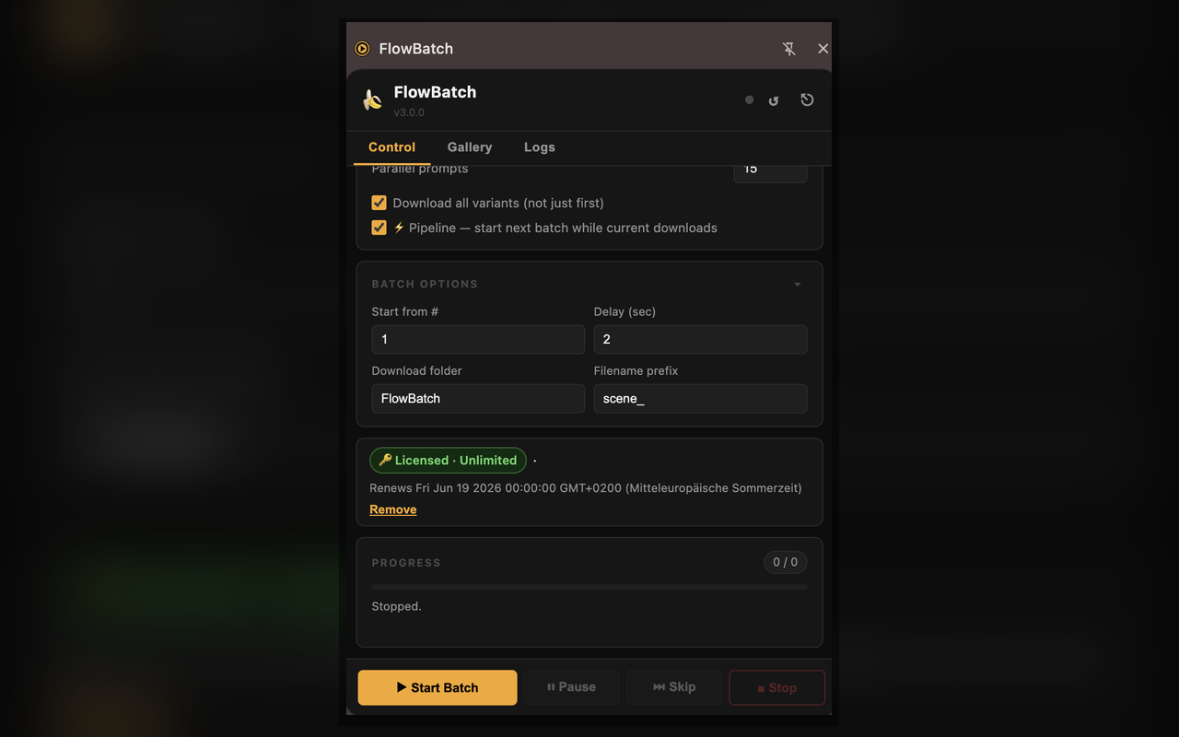
Task: Close the FlowBatch side panel
Action: [823, 49]
